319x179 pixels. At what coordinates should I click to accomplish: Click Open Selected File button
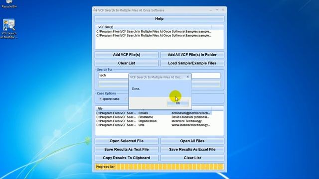[127, 141]
